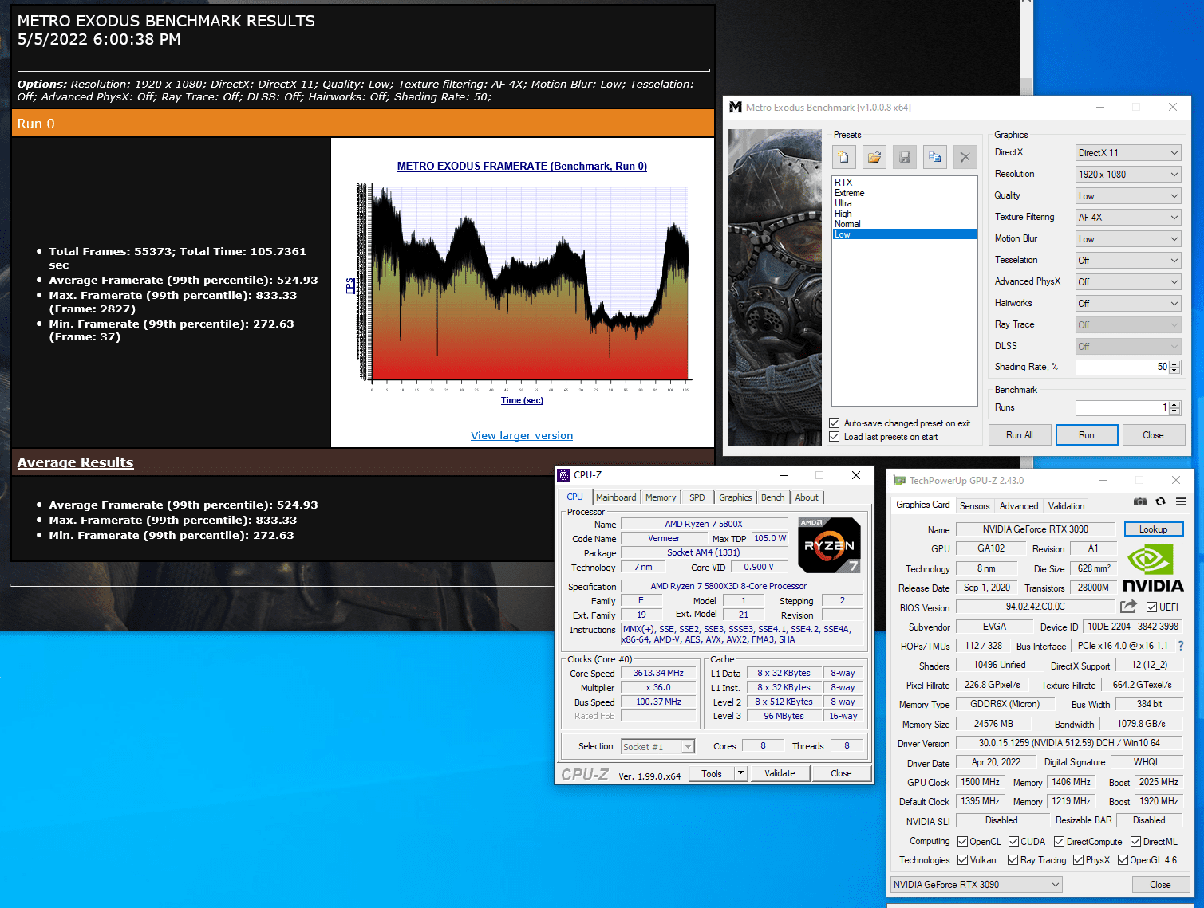The height and width of the screenshot is (908, 1204).
Task: Switch to the Sensors tab in GPU-Z
Action: tap(974, 506)
